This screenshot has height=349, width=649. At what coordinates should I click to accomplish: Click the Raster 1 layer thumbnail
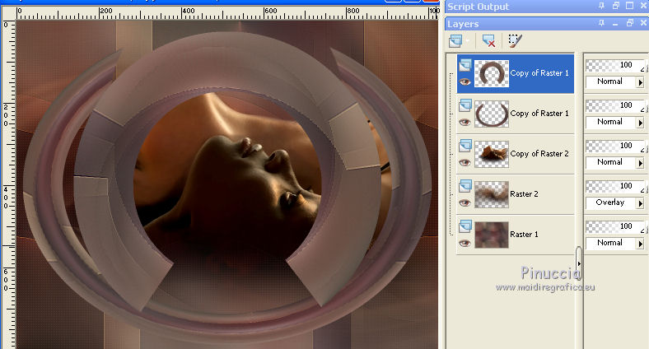492,235
